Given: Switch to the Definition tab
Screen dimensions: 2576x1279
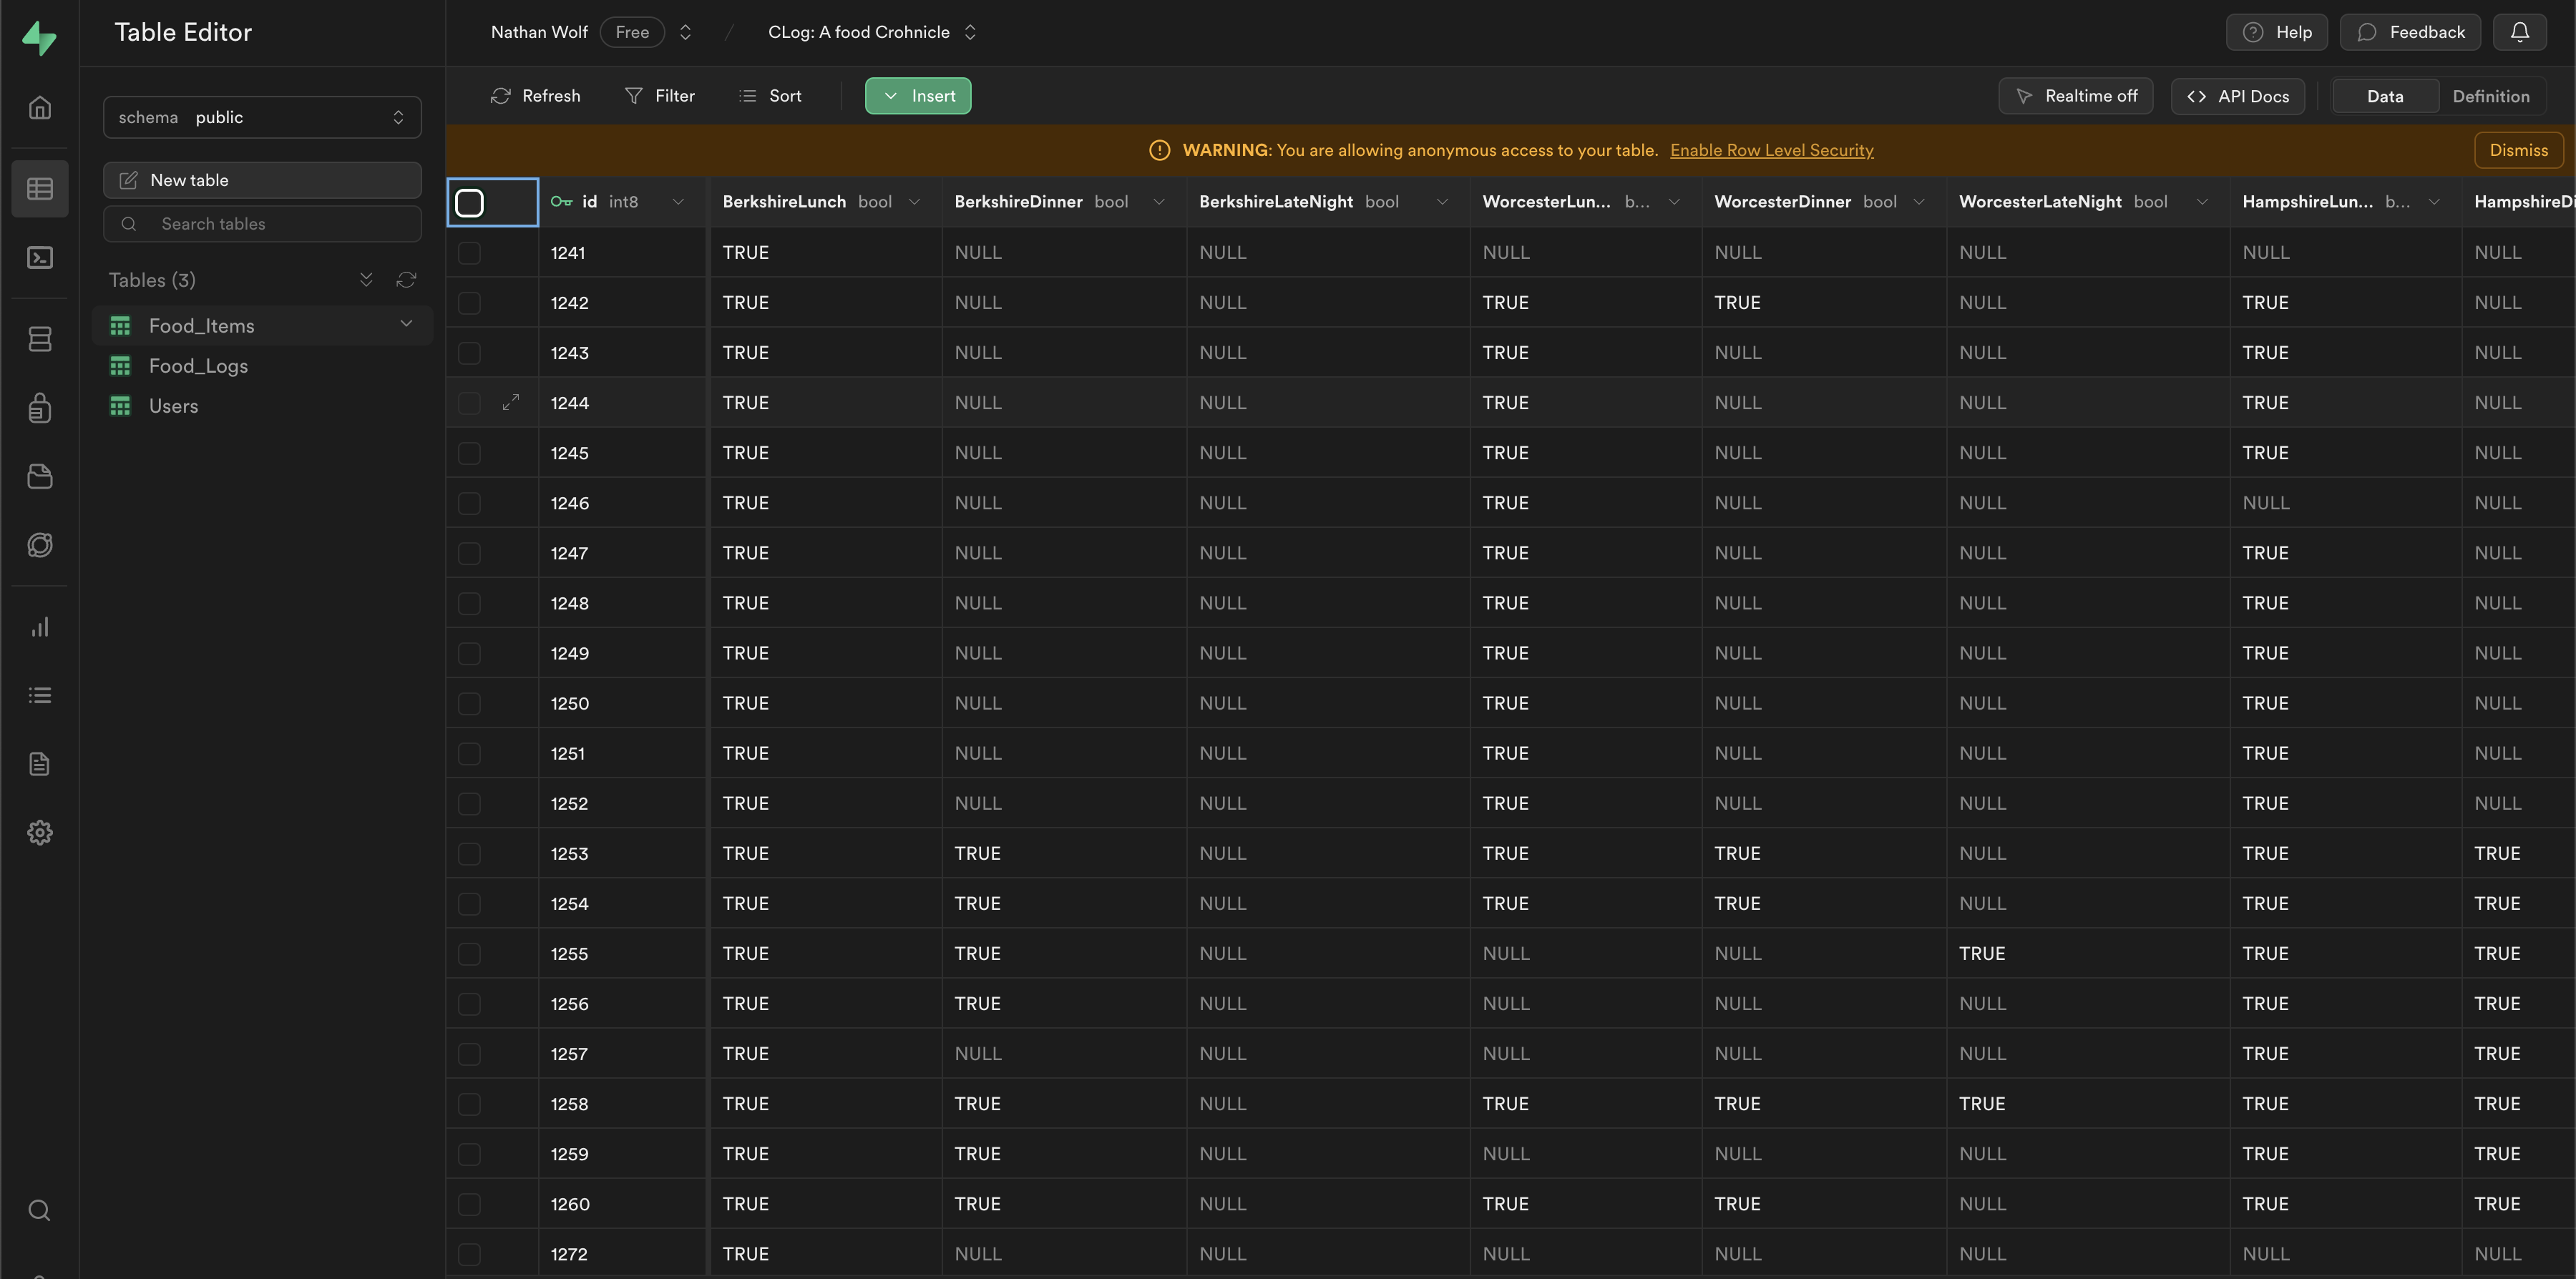Looking at the screenshot, I should click(x=2490, y=96).
